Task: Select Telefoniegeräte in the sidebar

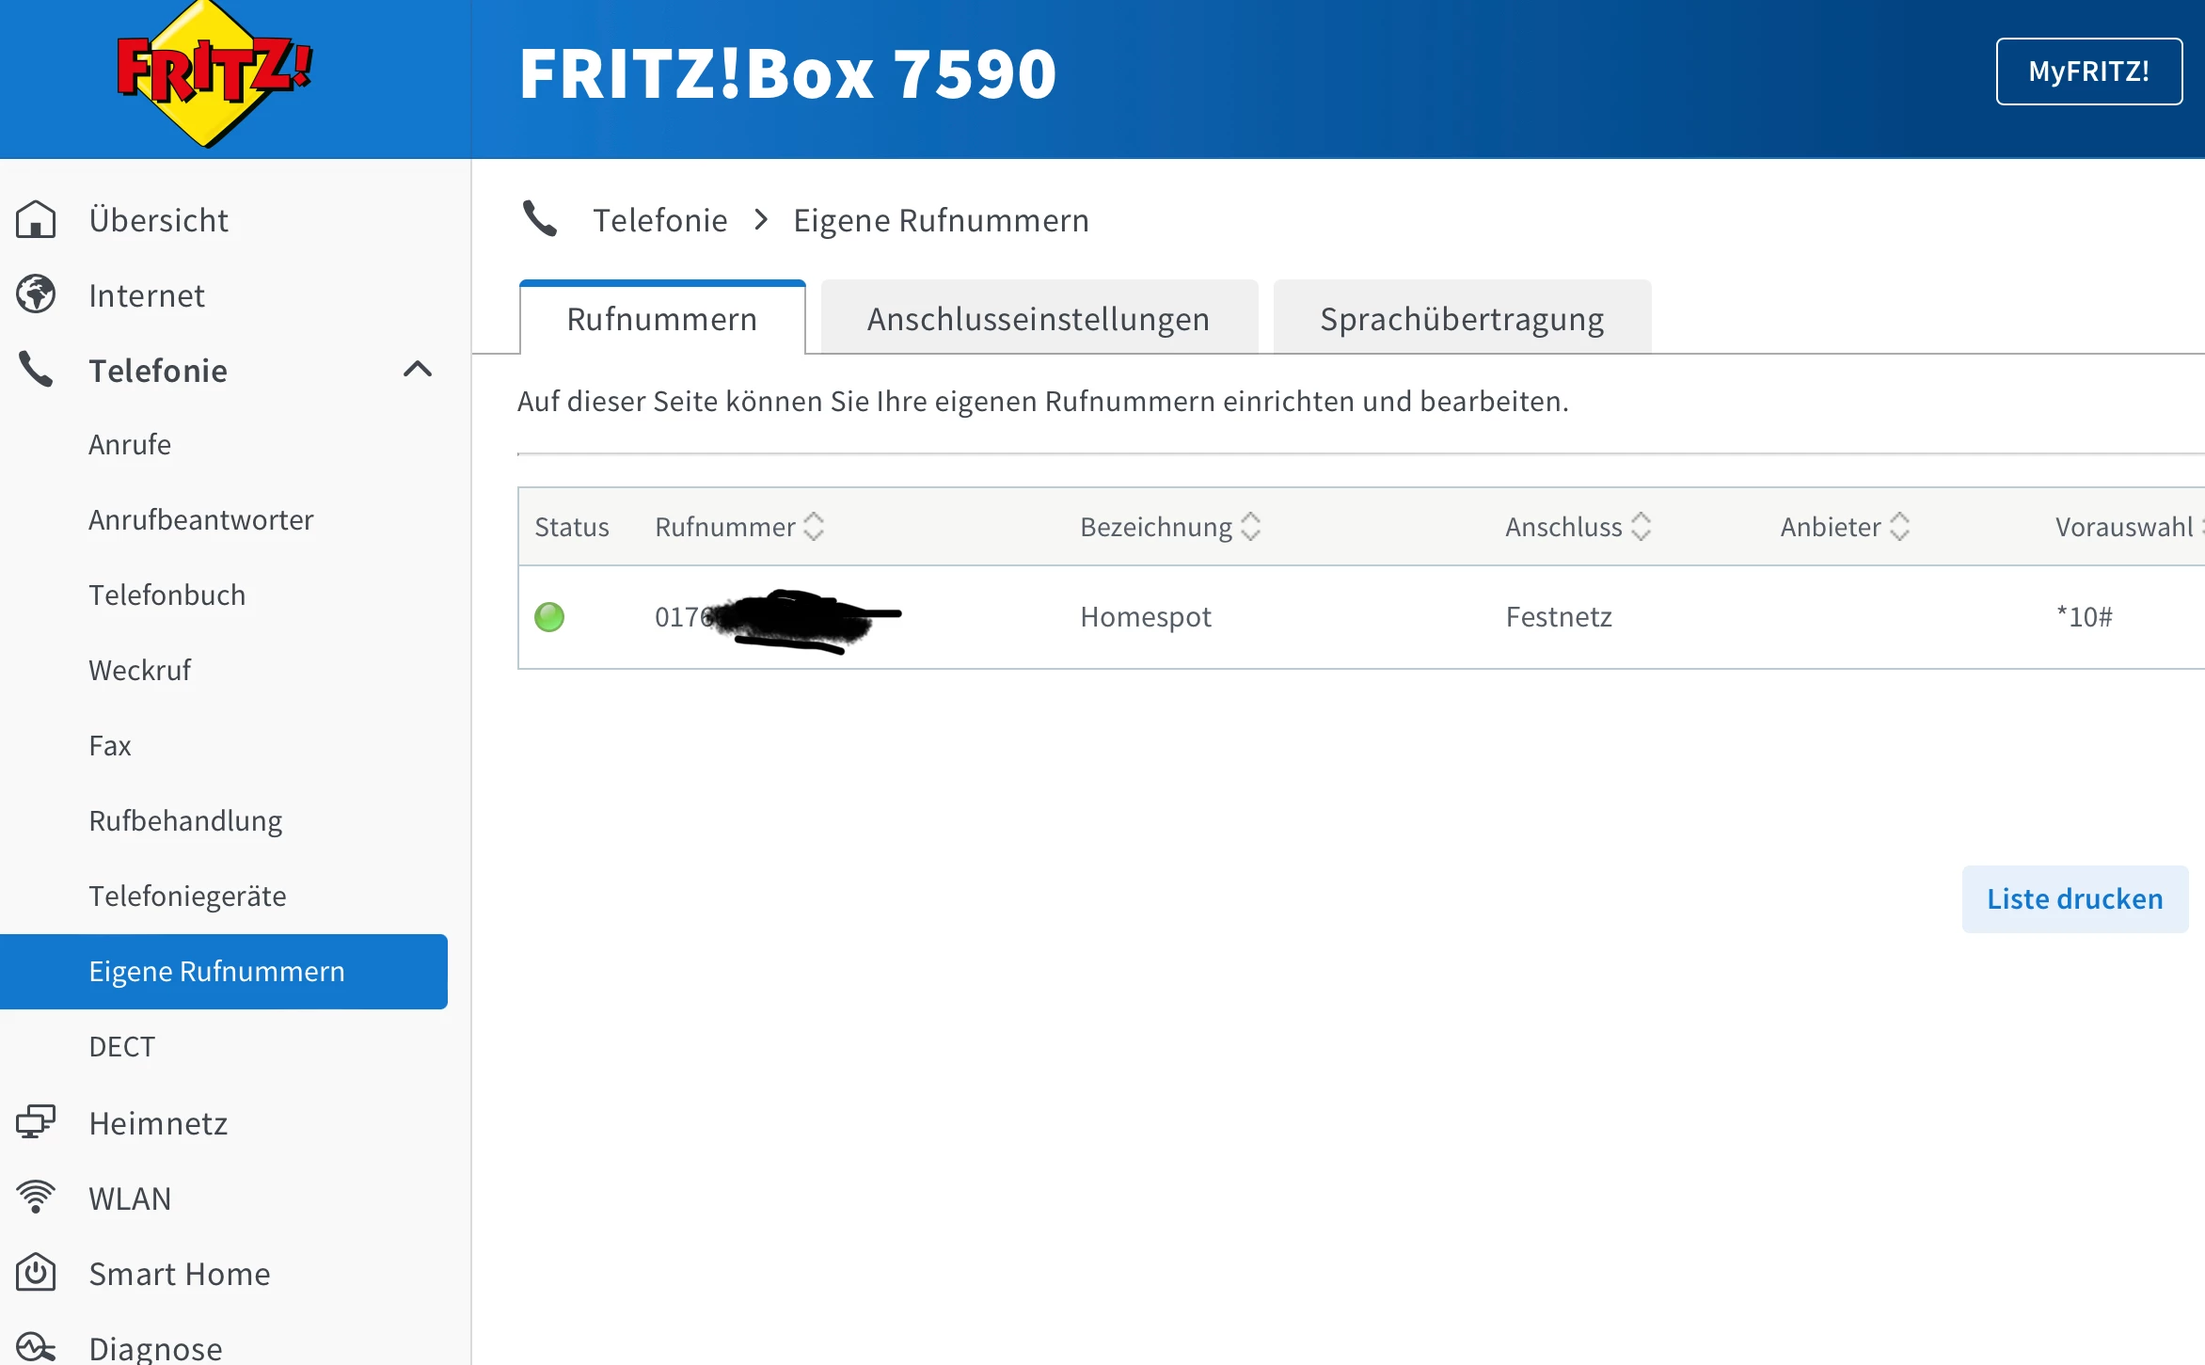Action: [x=187, y=897]
